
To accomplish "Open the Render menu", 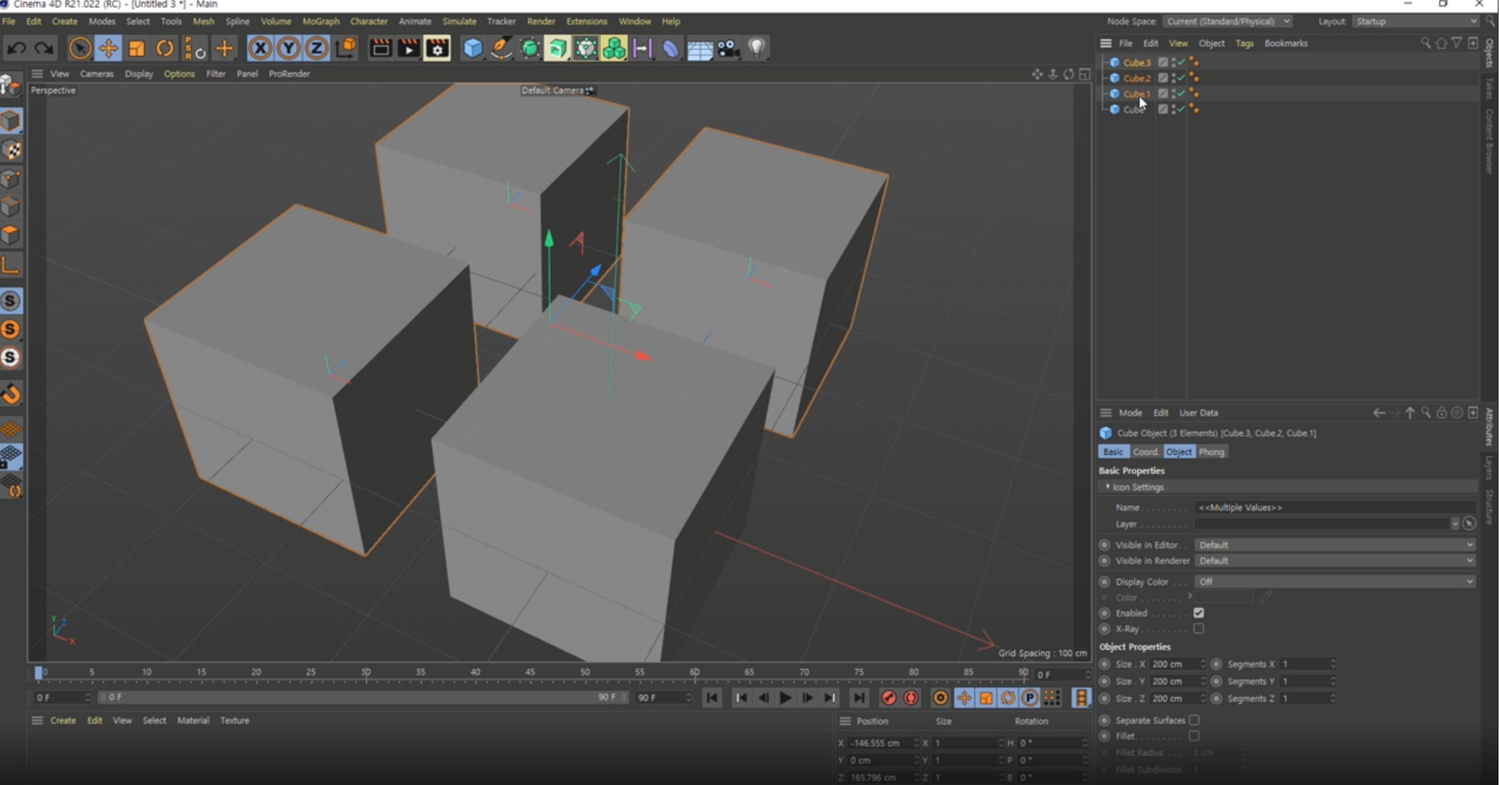I will (541, 21).
